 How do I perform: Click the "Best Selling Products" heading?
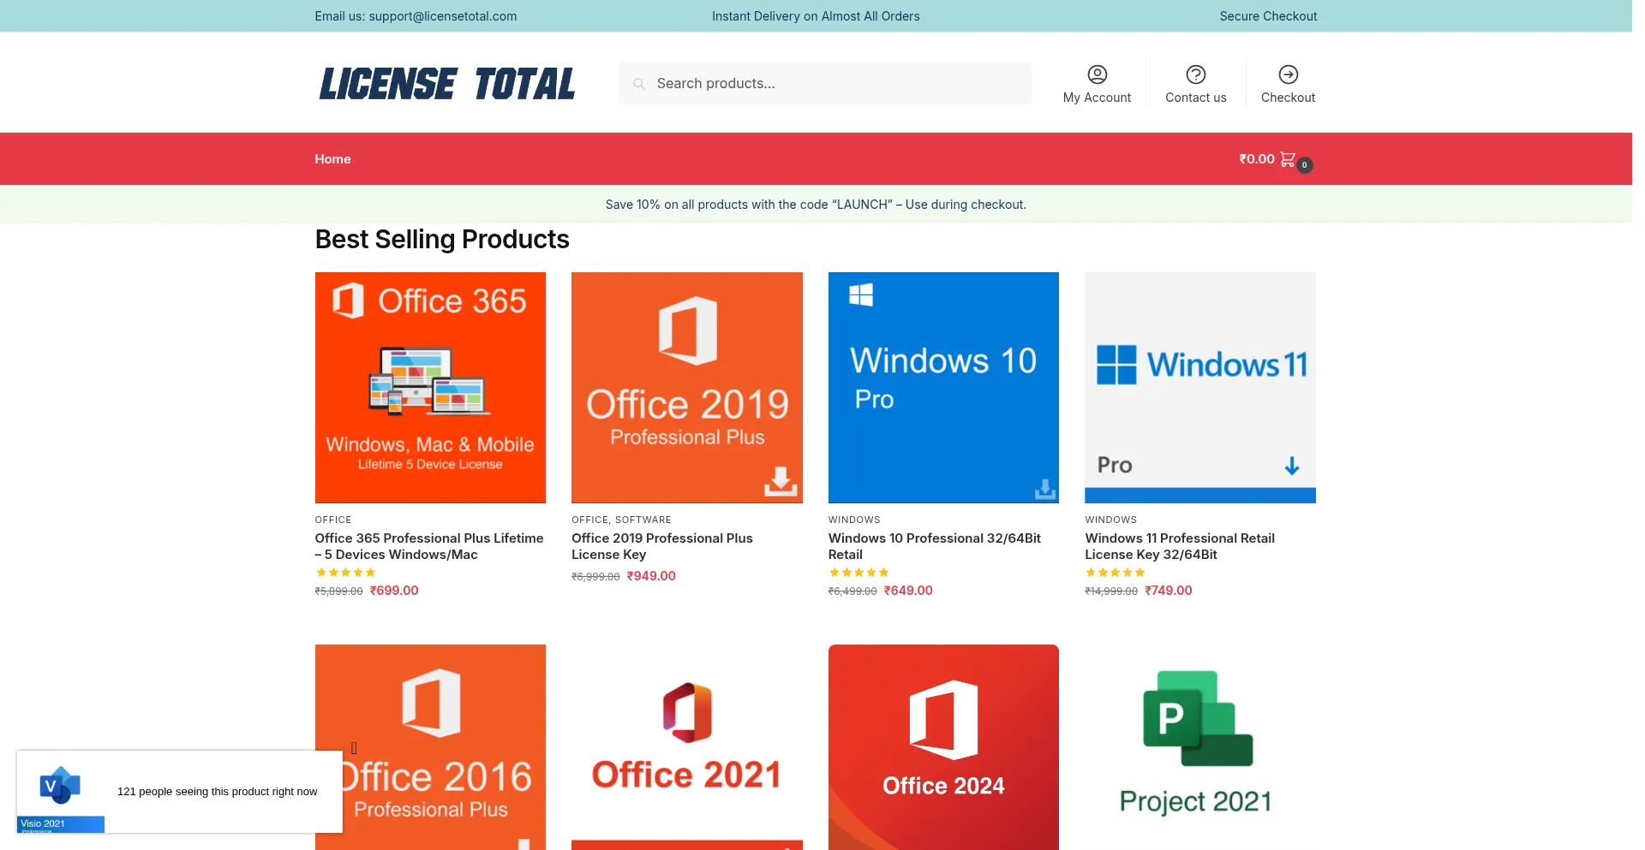point(442,240)
